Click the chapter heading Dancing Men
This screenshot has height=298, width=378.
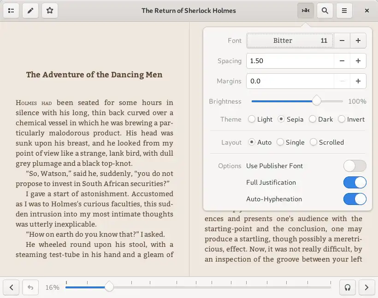click(x=94, y=75)
